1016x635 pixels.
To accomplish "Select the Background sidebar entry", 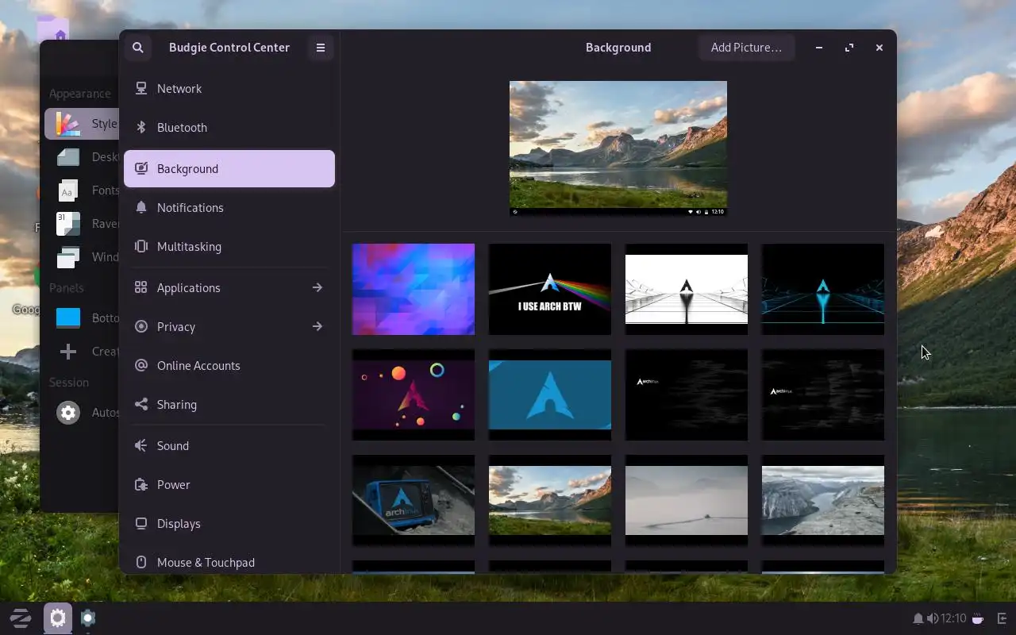I will coord(229,169).
